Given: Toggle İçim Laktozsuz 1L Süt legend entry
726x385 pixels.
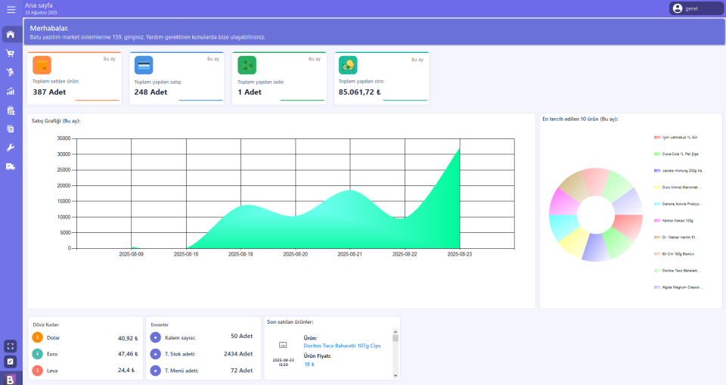Looking at the screenshot, I should point(675,137).
